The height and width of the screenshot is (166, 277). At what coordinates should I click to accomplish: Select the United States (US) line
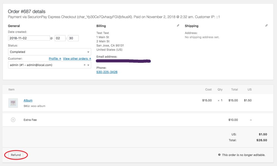(x=109, y=50)
